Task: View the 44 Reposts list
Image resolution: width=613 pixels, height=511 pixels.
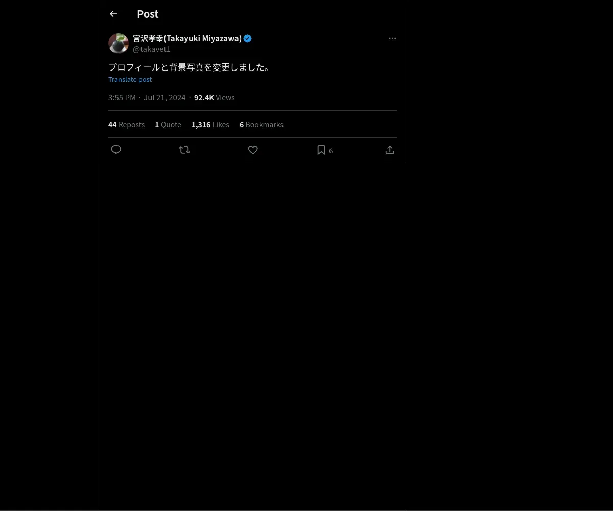Action: [x=126, y=125]
